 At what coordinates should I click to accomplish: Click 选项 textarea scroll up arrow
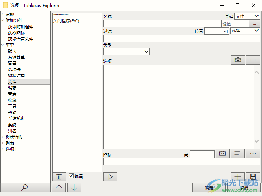(257, 73)
